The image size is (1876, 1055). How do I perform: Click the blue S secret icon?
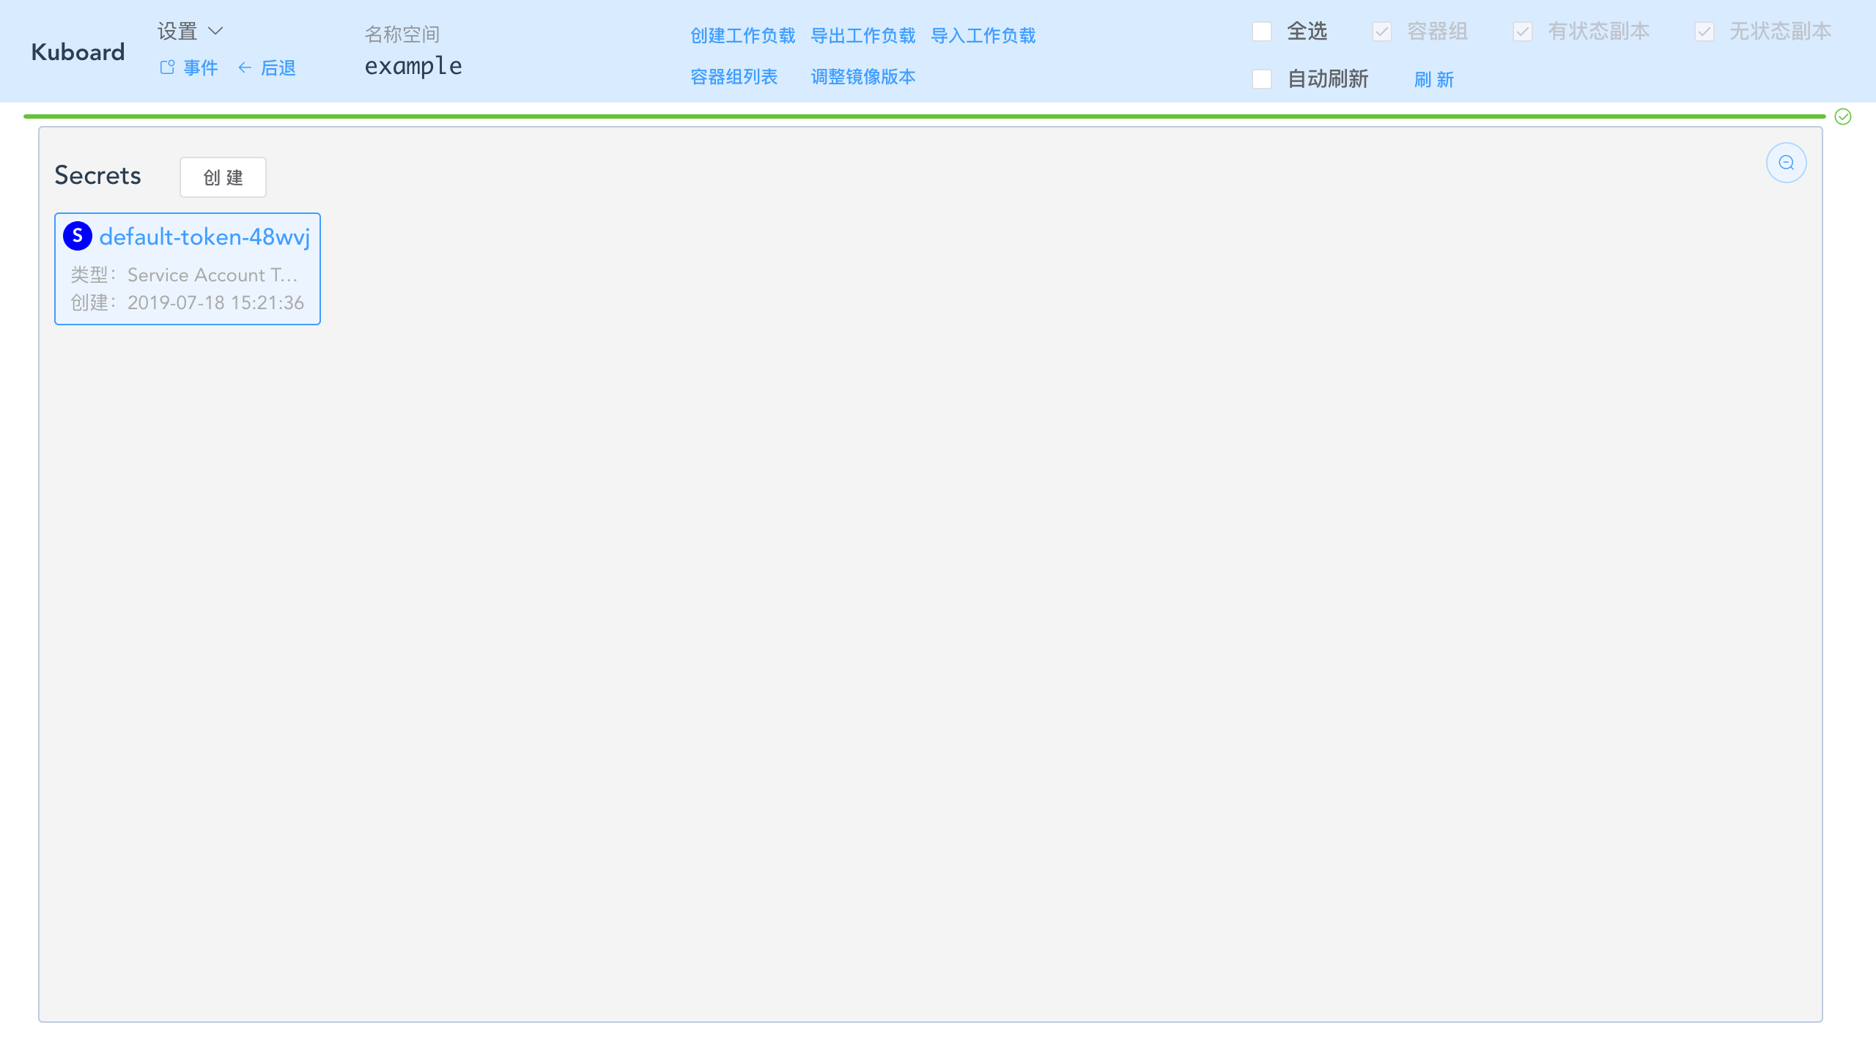pos(78,235)
